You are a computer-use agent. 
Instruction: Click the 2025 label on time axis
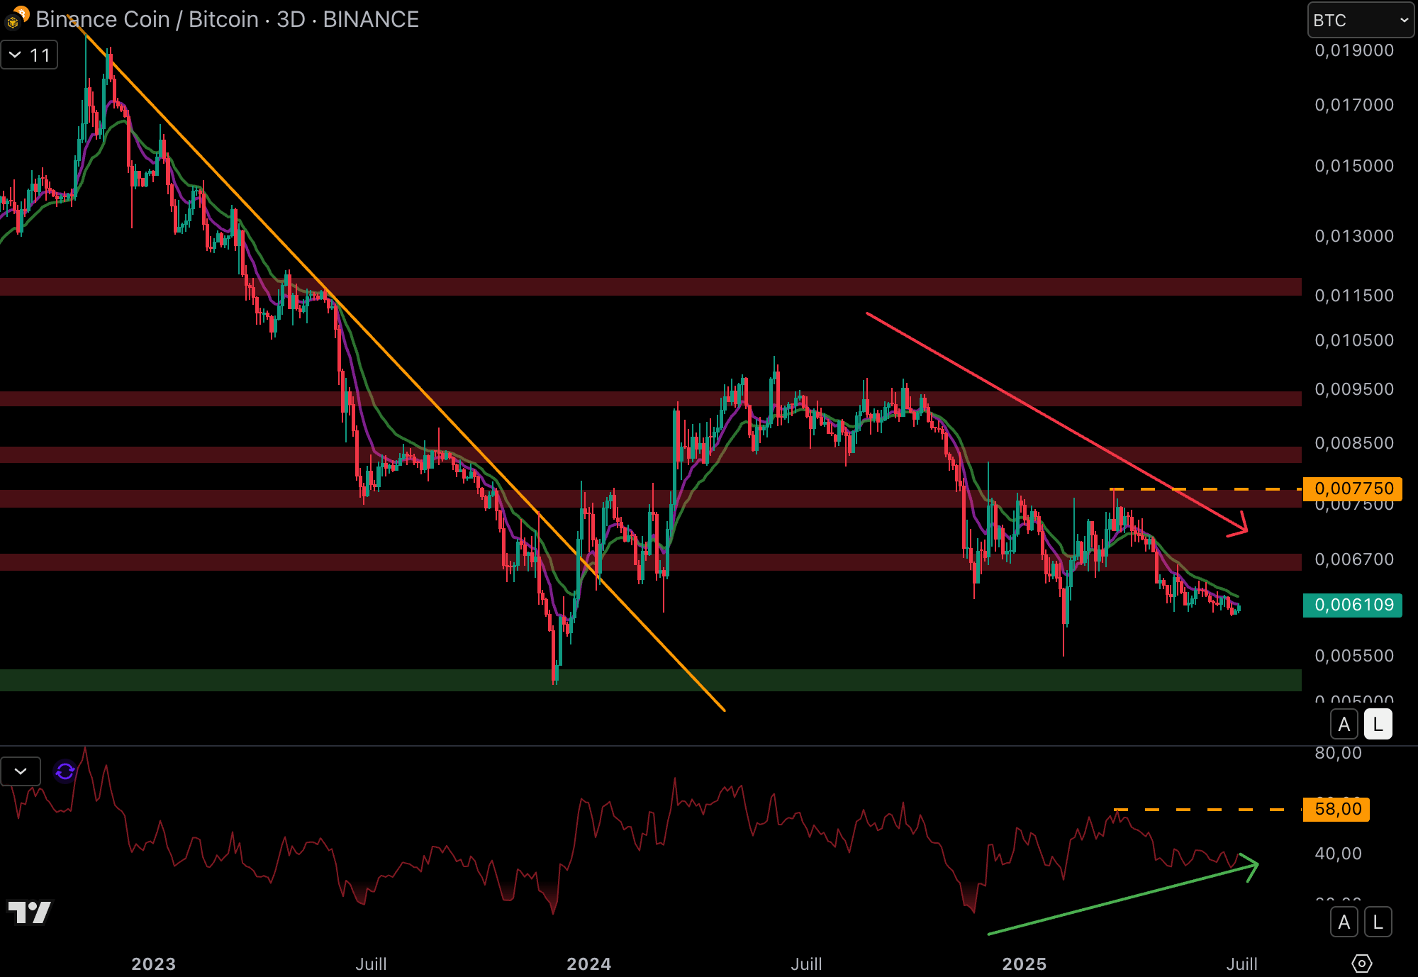point(1025,964)
